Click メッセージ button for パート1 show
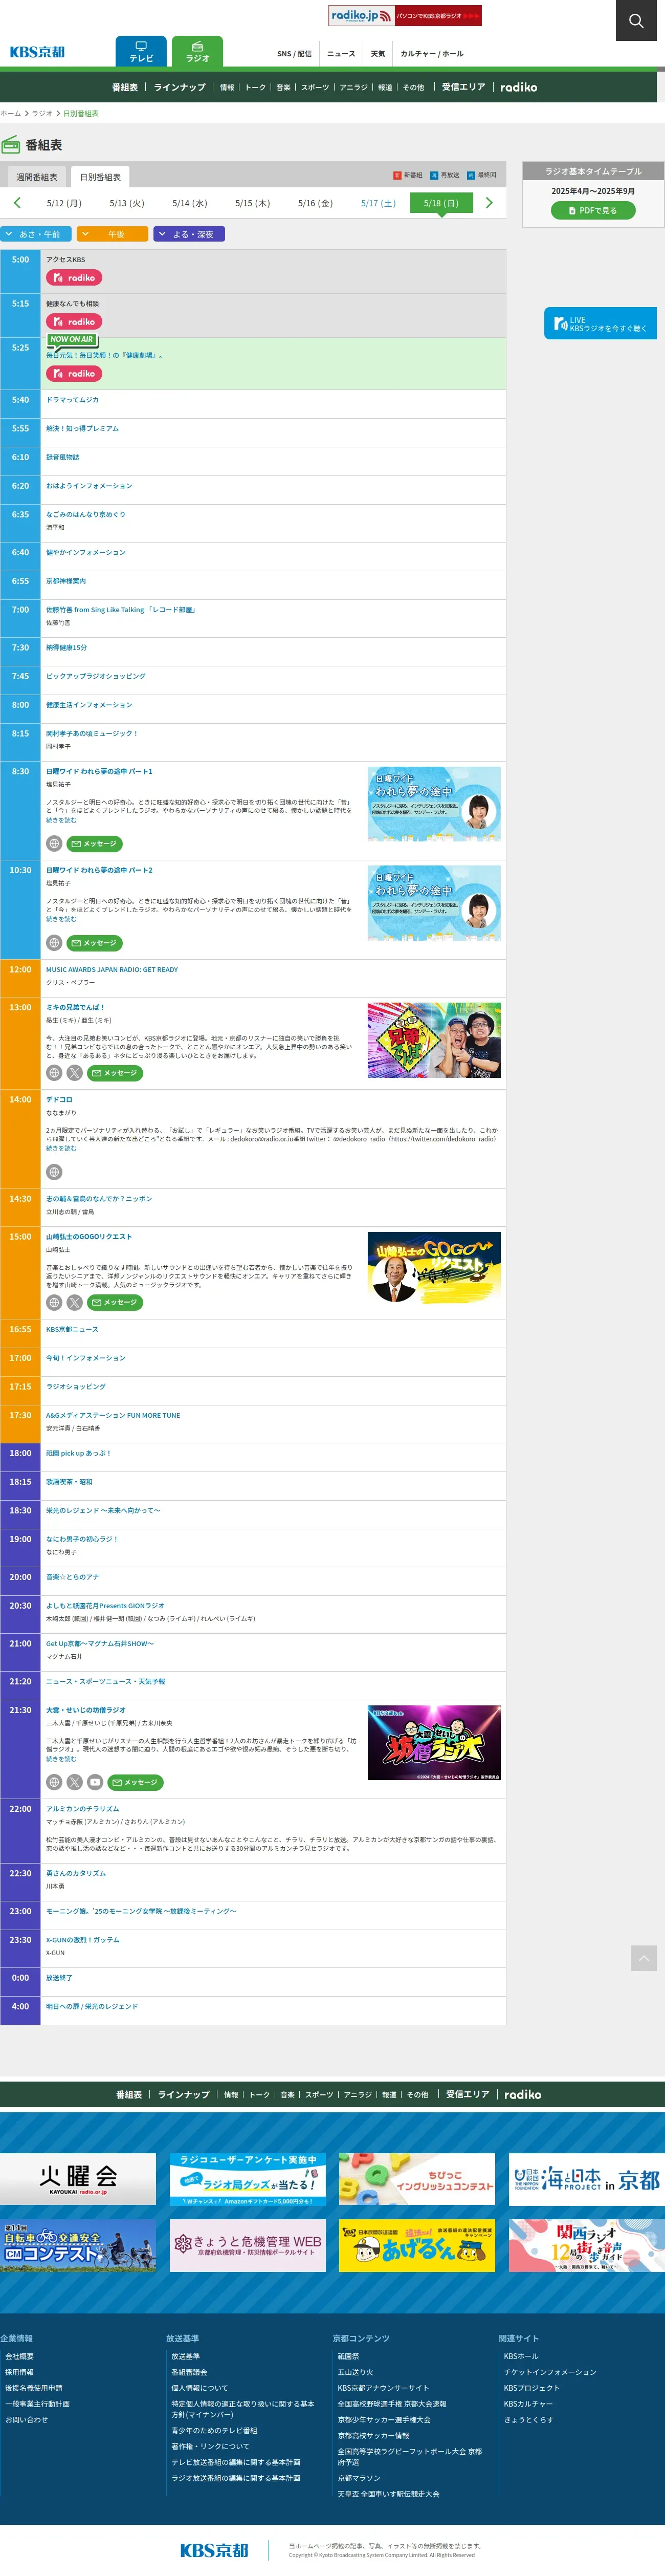This screenshot has height=2576, width=665. 95,844
